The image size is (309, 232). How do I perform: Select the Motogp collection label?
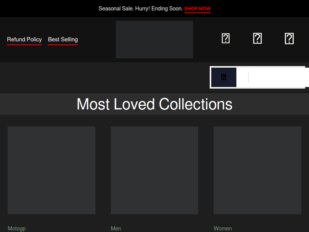tap(17, 229)
